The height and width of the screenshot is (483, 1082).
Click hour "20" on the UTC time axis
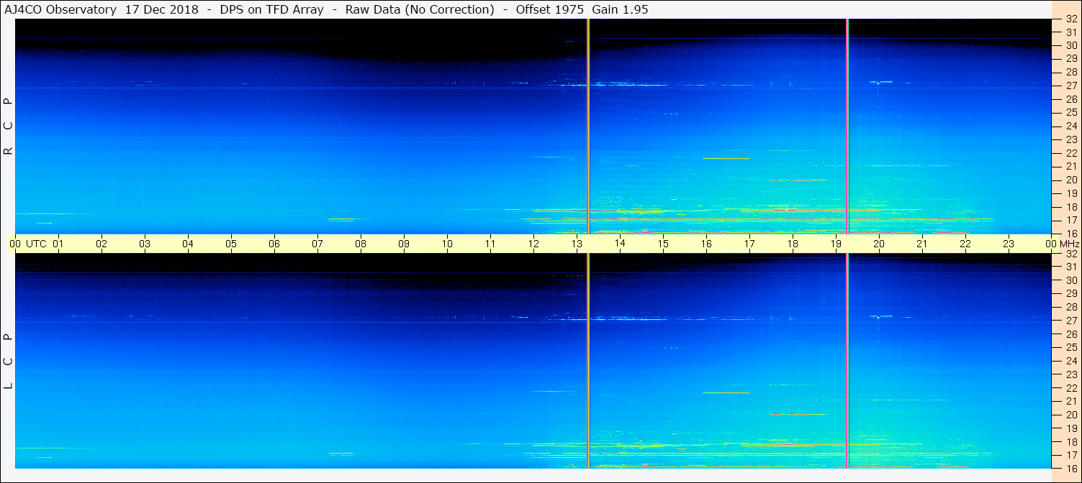tap(879, 244)
